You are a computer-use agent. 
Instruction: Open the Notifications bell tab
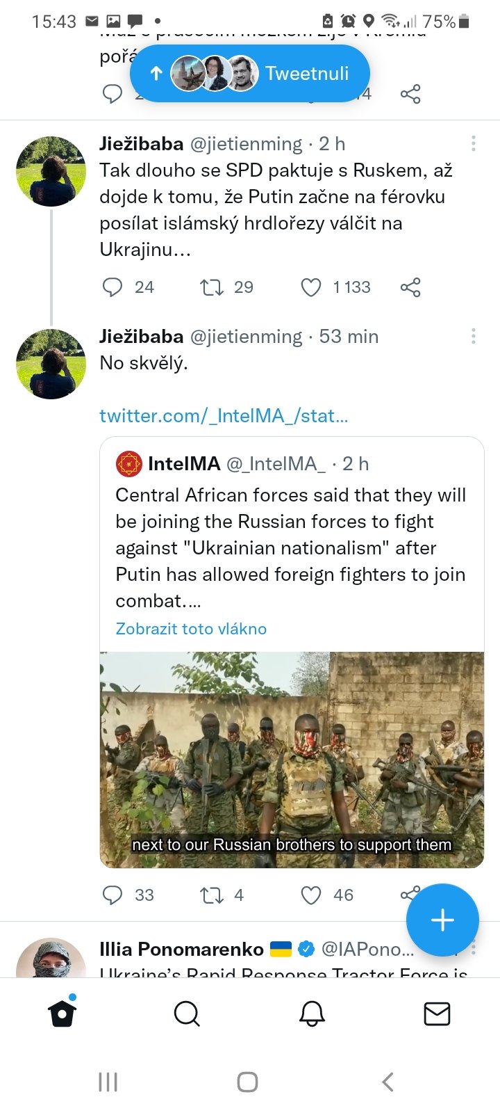312,1014
